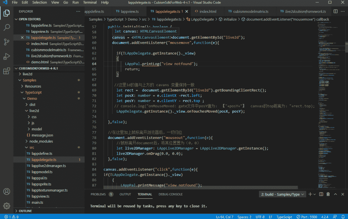Switch to the Debug Console tab
Image resolution: width=348 pixels, height=219 pixels.
click(x=171, y=194)
